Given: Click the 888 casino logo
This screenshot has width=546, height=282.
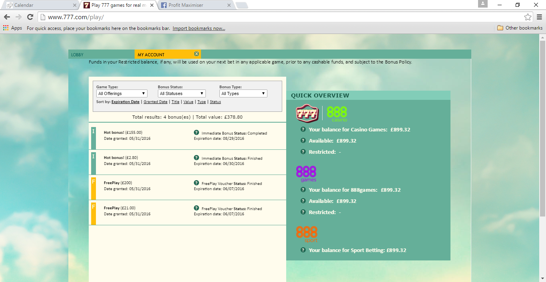Looking at the screenshot, I should click(337, 114).
